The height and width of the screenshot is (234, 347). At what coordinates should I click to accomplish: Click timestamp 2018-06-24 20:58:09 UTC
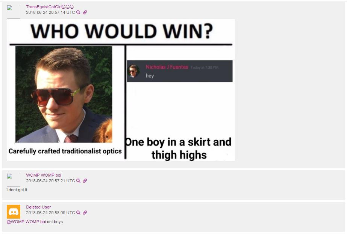[50, 213]
